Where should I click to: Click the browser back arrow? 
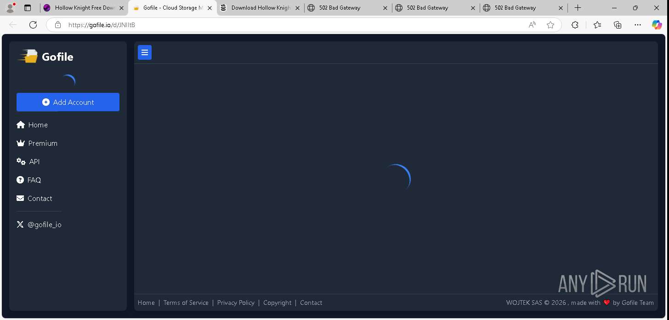13,25
